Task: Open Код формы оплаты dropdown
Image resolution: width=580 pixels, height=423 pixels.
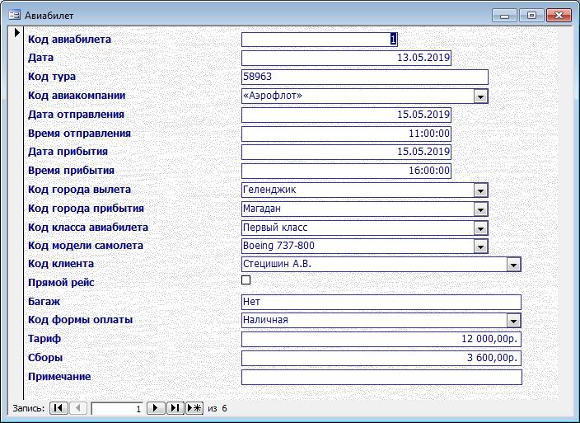Action: pos(514,321)
